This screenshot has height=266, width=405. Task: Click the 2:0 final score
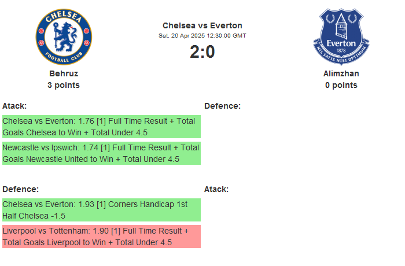[202, 52]
